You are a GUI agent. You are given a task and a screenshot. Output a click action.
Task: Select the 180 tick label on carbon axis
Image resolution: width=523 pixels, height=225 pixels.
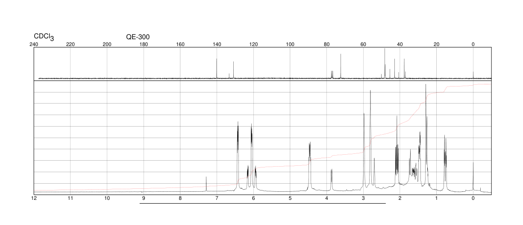click(x=144, y=44)
